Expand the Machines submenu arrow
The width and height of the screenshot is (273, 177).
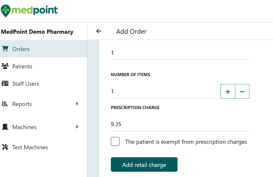coord(77,127)
